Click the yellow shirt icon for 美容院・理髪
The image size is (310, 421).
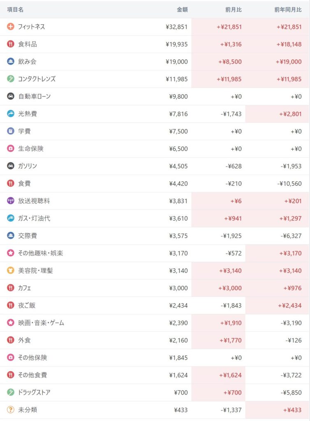(x=11, y=271)
